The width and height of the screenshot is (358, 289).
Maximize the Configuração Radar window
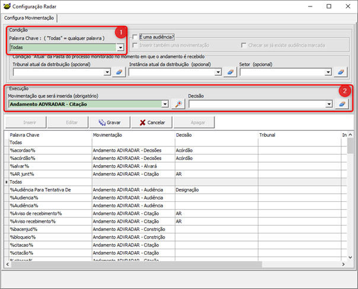coord(329,6)
